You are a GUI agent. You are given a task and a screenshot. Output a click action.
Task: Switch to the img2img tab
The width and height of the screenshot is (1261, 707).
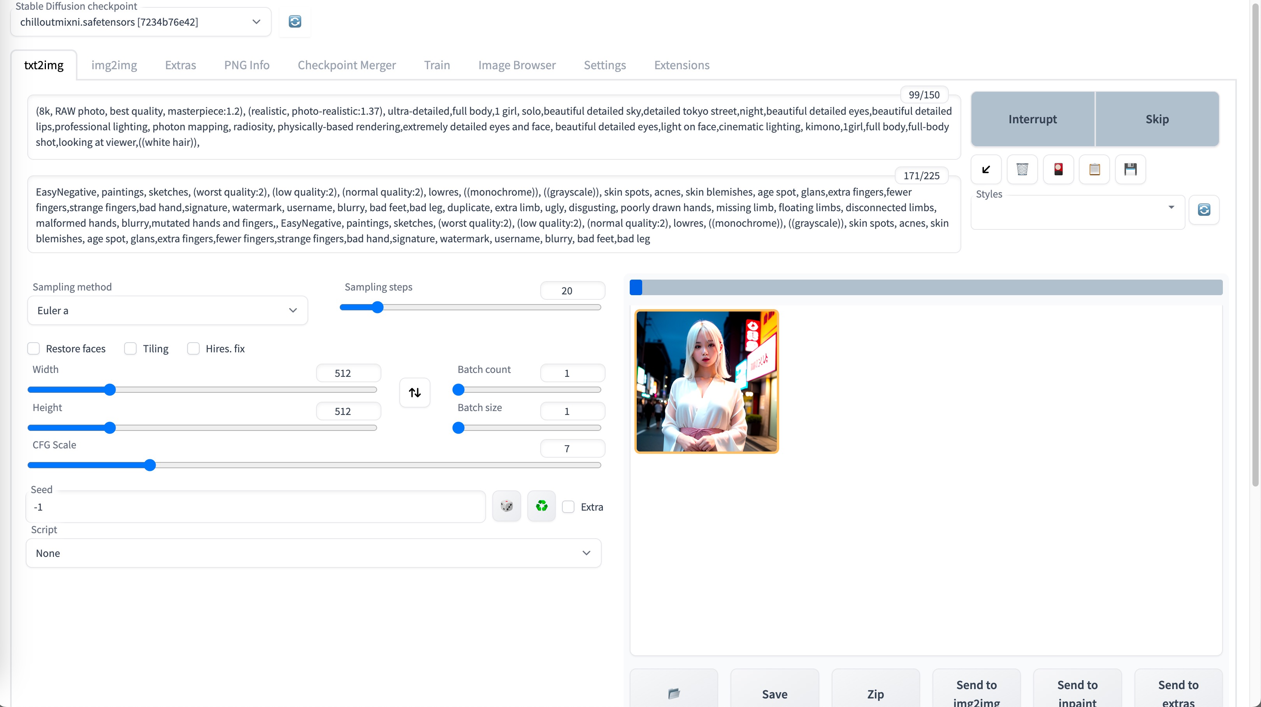[114, 65]
